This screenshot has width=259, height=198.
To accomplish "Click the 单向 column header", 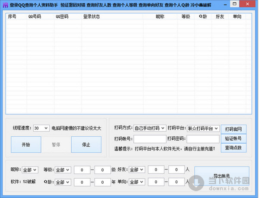I will (x=237, y=17).
